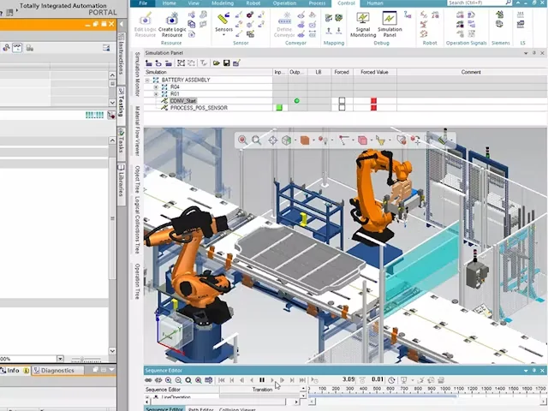548x411 pixels.
Task: Play the simulation forward
Action: (x=272, y=380)
